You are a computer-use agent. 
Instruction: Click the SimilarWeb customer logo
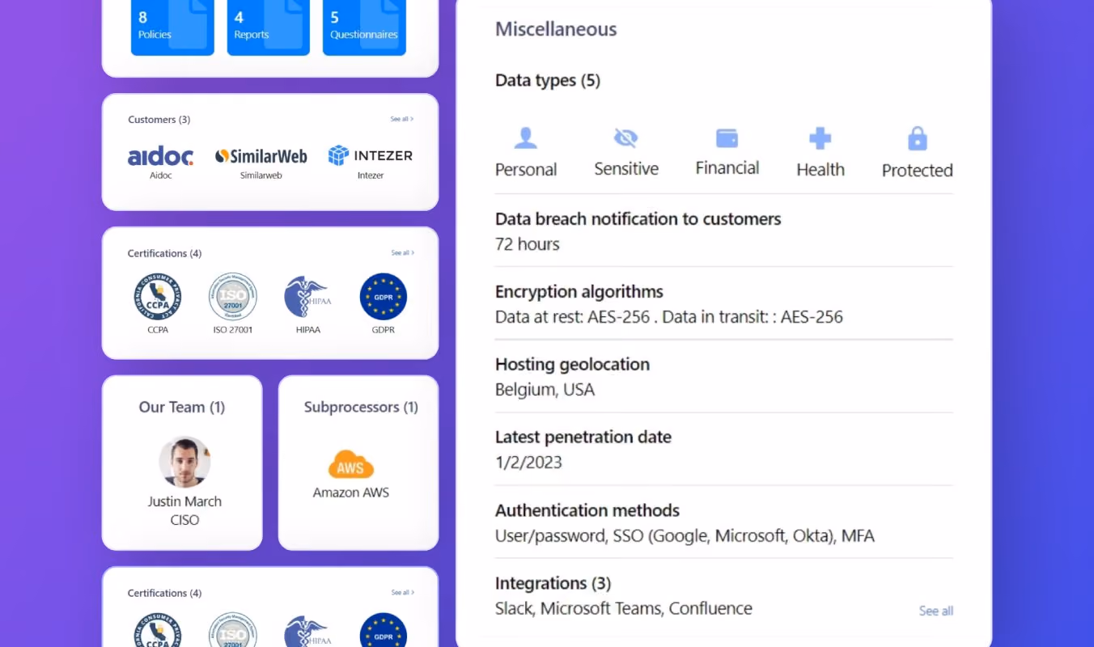pos(261,156)
